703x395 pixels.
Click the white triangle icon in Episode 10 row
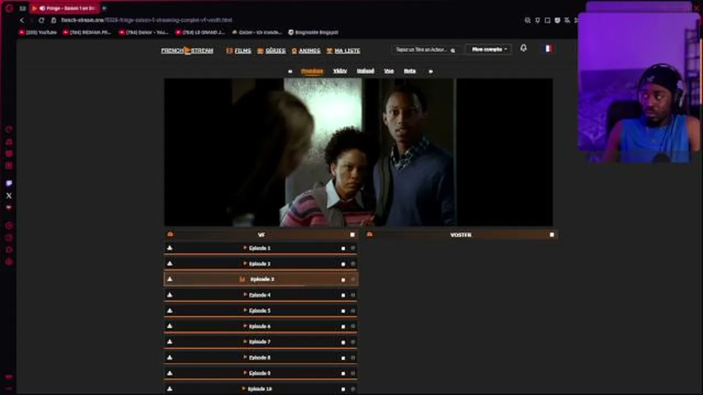170,388
